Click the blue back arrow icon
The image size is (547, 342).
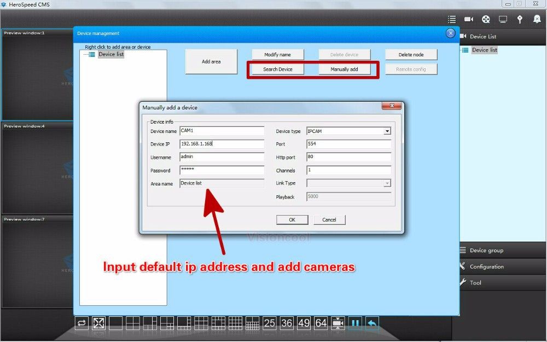(372, 323)
